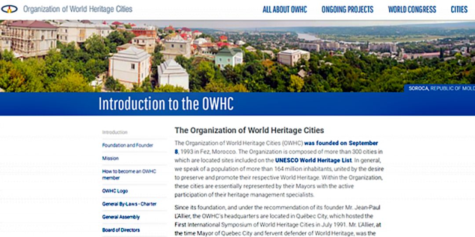This screenshot has width=475, height=237.
Task: Open the OWHC Logo sidebar link
Action: tap(115, 191)
